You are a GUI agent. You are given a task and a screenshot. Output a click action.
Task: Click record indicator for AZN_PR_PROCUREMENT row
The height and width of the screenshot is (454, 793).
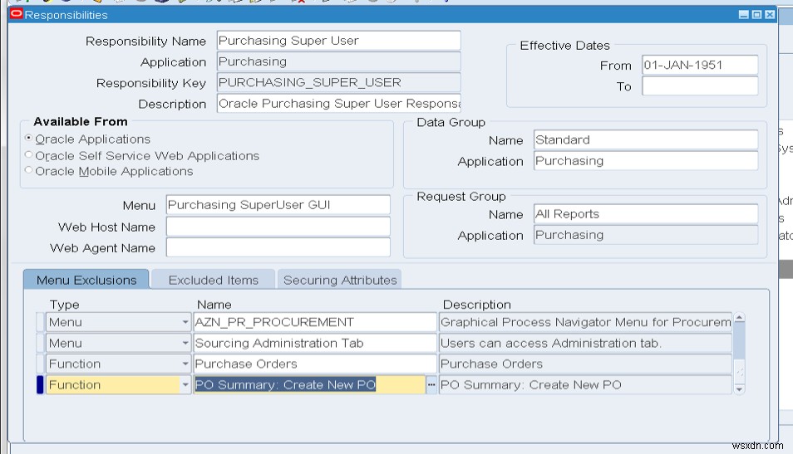40,322
